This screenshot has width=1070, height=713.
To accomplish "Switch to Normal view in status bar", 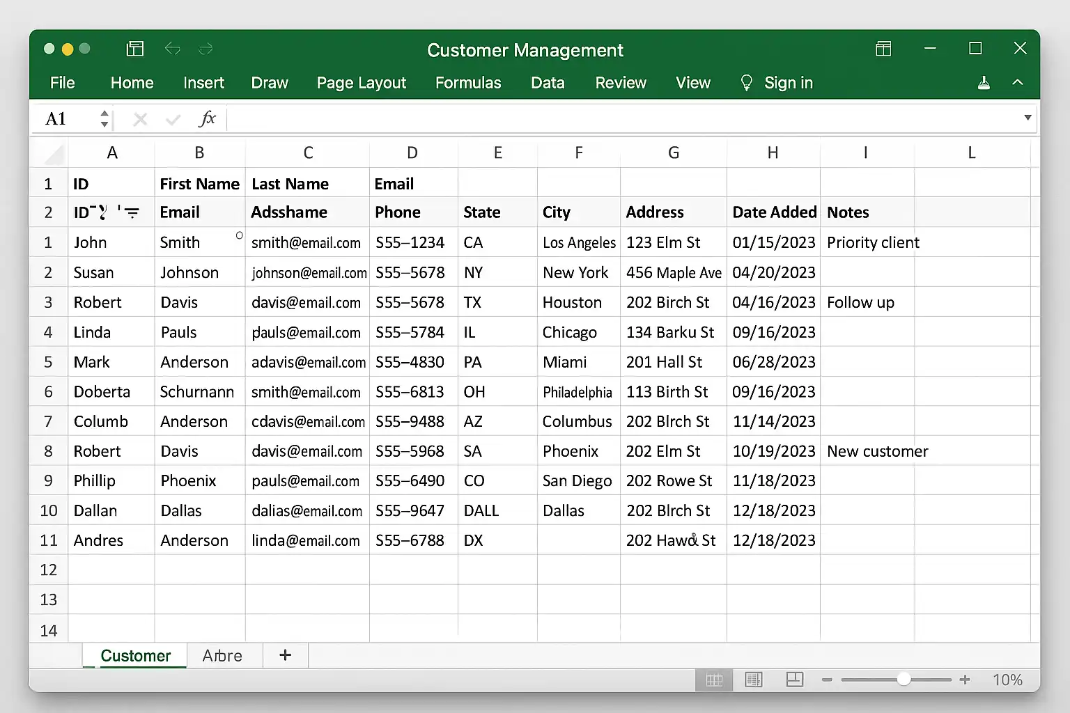I will coord(714,680).
